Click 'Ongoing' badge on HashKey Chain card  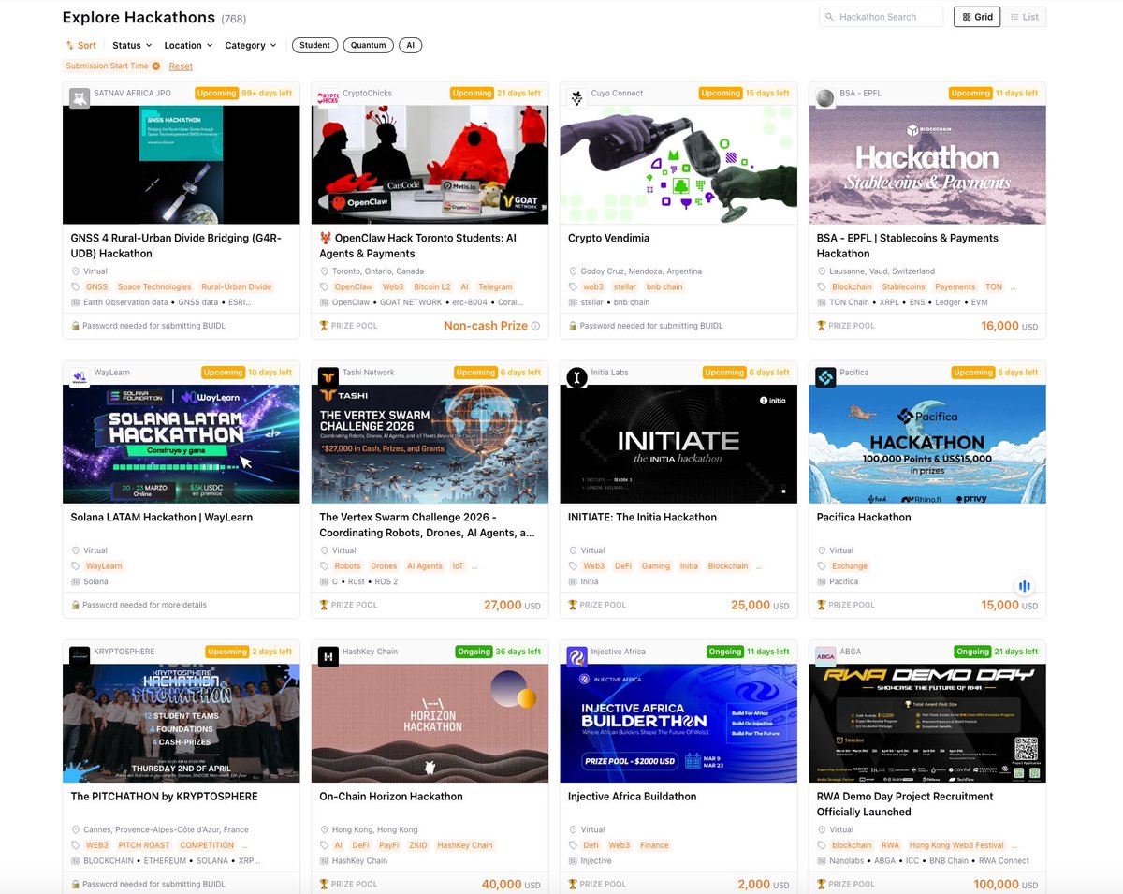[473, 652]
